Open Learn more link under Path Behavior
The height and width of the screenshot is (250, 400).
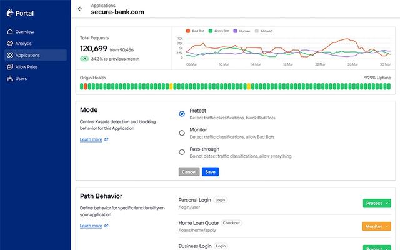point(91,226)
